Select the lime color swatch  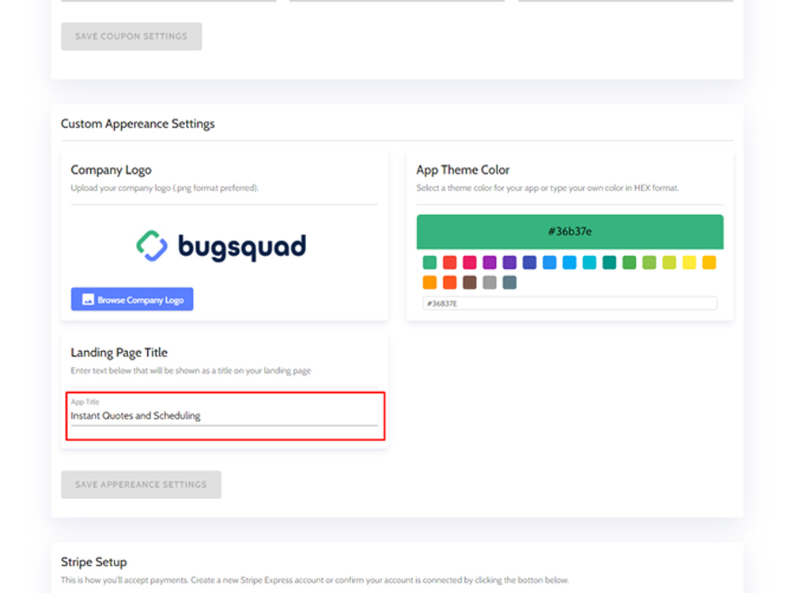click(x=669, y=263)
